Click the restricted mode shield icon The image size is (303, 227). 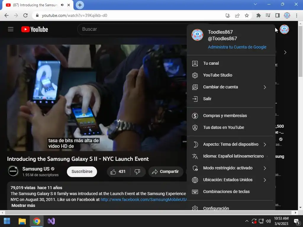195,168
